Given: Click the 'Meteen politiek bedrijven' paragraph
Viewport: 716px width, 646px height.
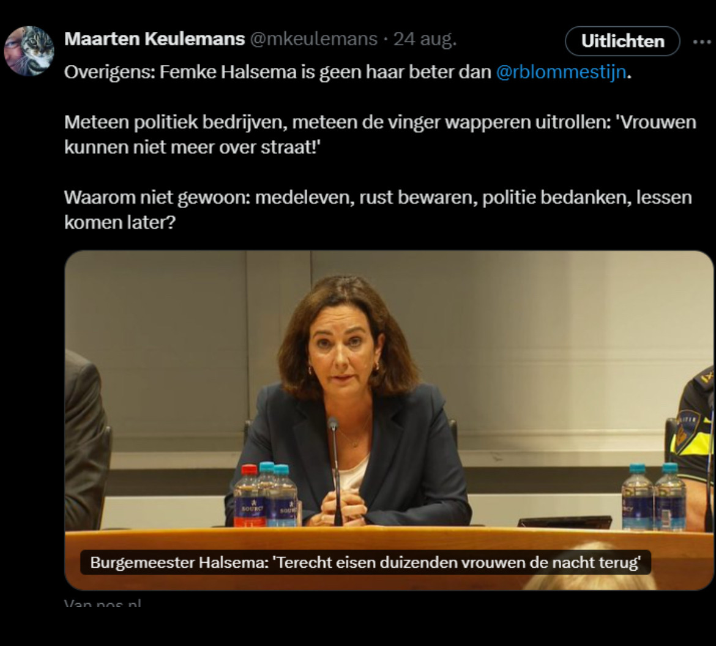Looking at the screenshot, I should click(380, 135).
